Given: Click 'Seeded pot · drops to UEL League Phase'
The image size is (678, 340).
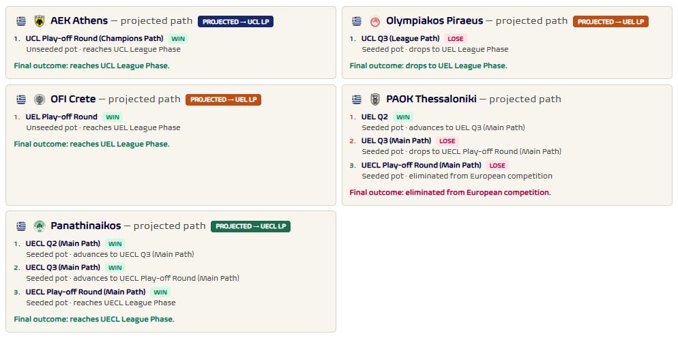Looking at the screenshot, I should [435, 49].
